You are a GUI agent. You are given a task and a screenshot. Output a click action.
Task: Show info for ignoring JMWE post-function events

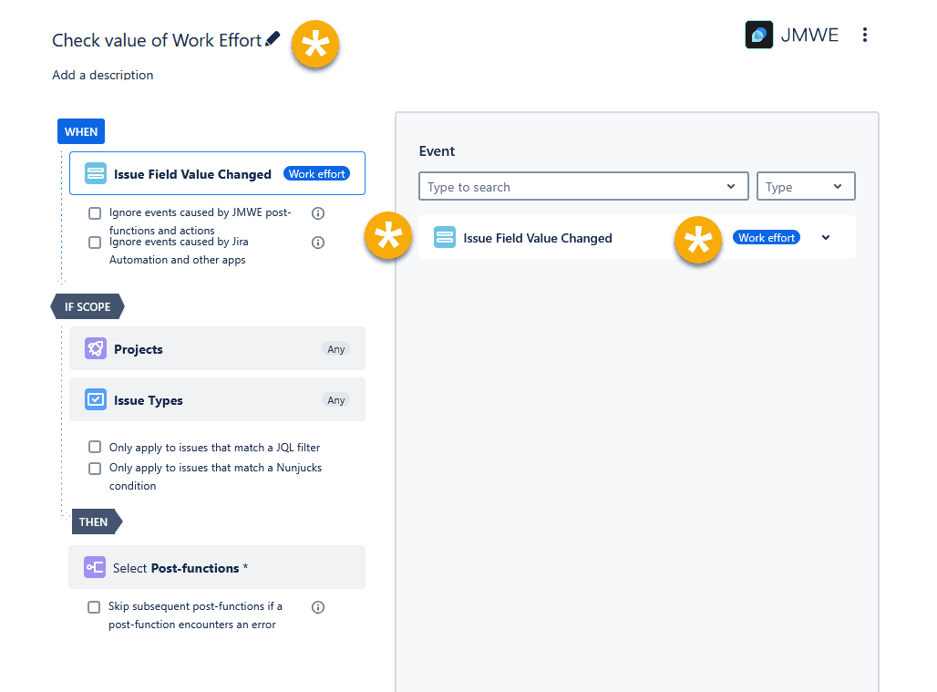pos(318,213)
